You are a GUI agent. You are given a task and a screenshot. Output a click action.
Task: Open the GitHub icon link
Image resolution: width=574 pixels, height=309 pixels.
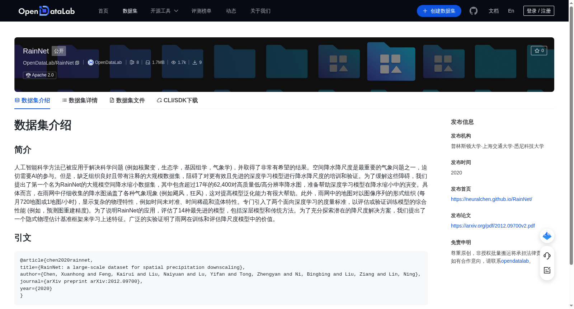[x=474, y=11]
